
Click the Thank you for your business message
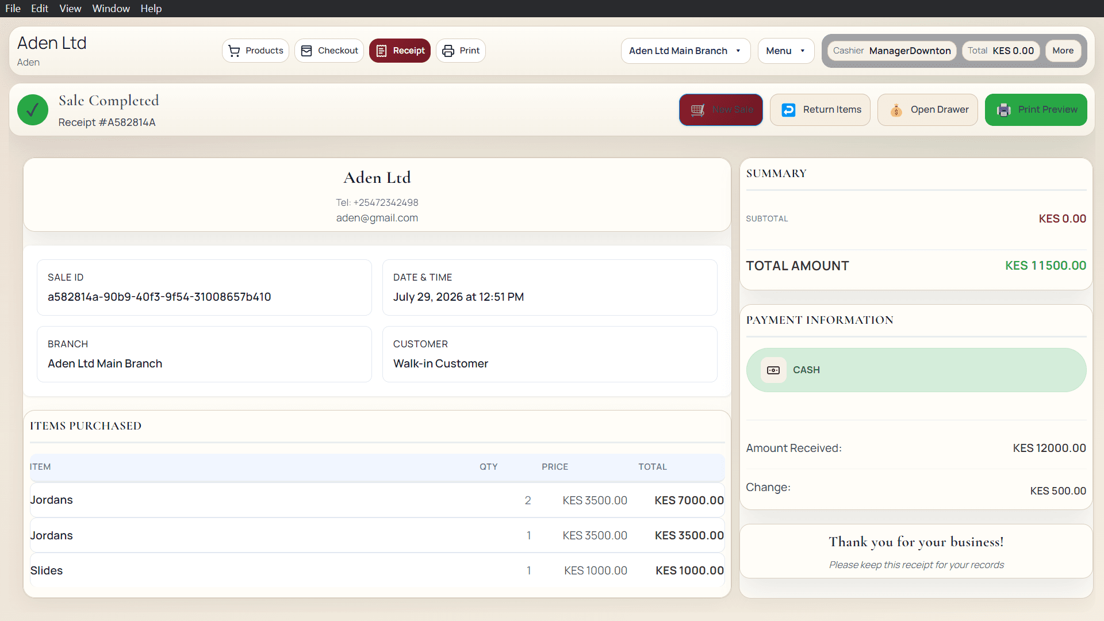(916, 542)
